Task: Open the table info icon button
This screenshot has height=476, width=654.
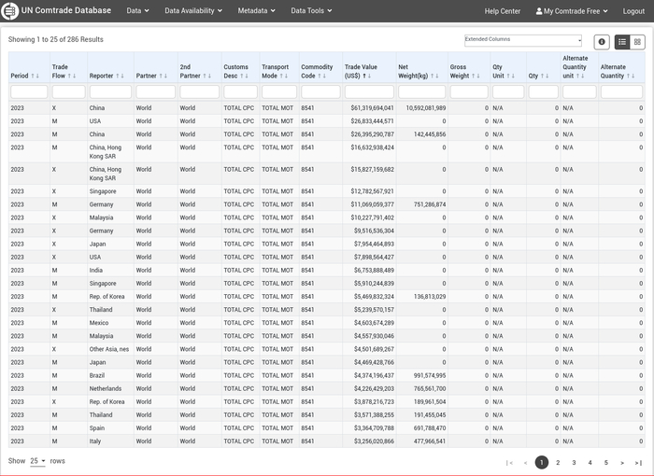Action: click(602, 42)
